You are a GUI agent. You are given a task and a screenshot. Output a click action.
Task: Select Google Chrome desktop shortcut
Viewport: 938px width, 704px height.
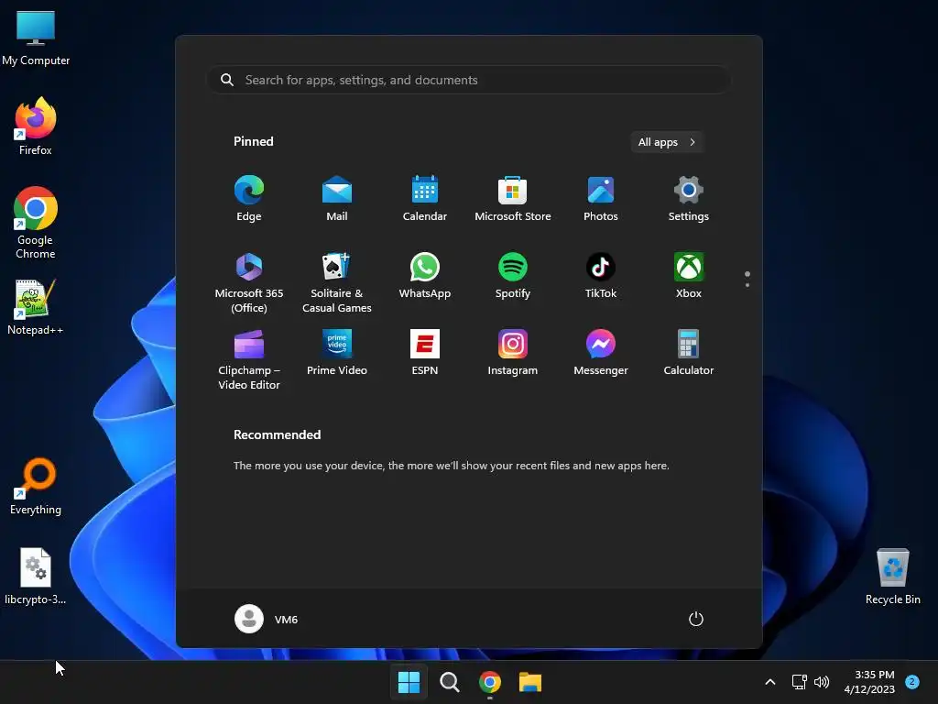36,223
